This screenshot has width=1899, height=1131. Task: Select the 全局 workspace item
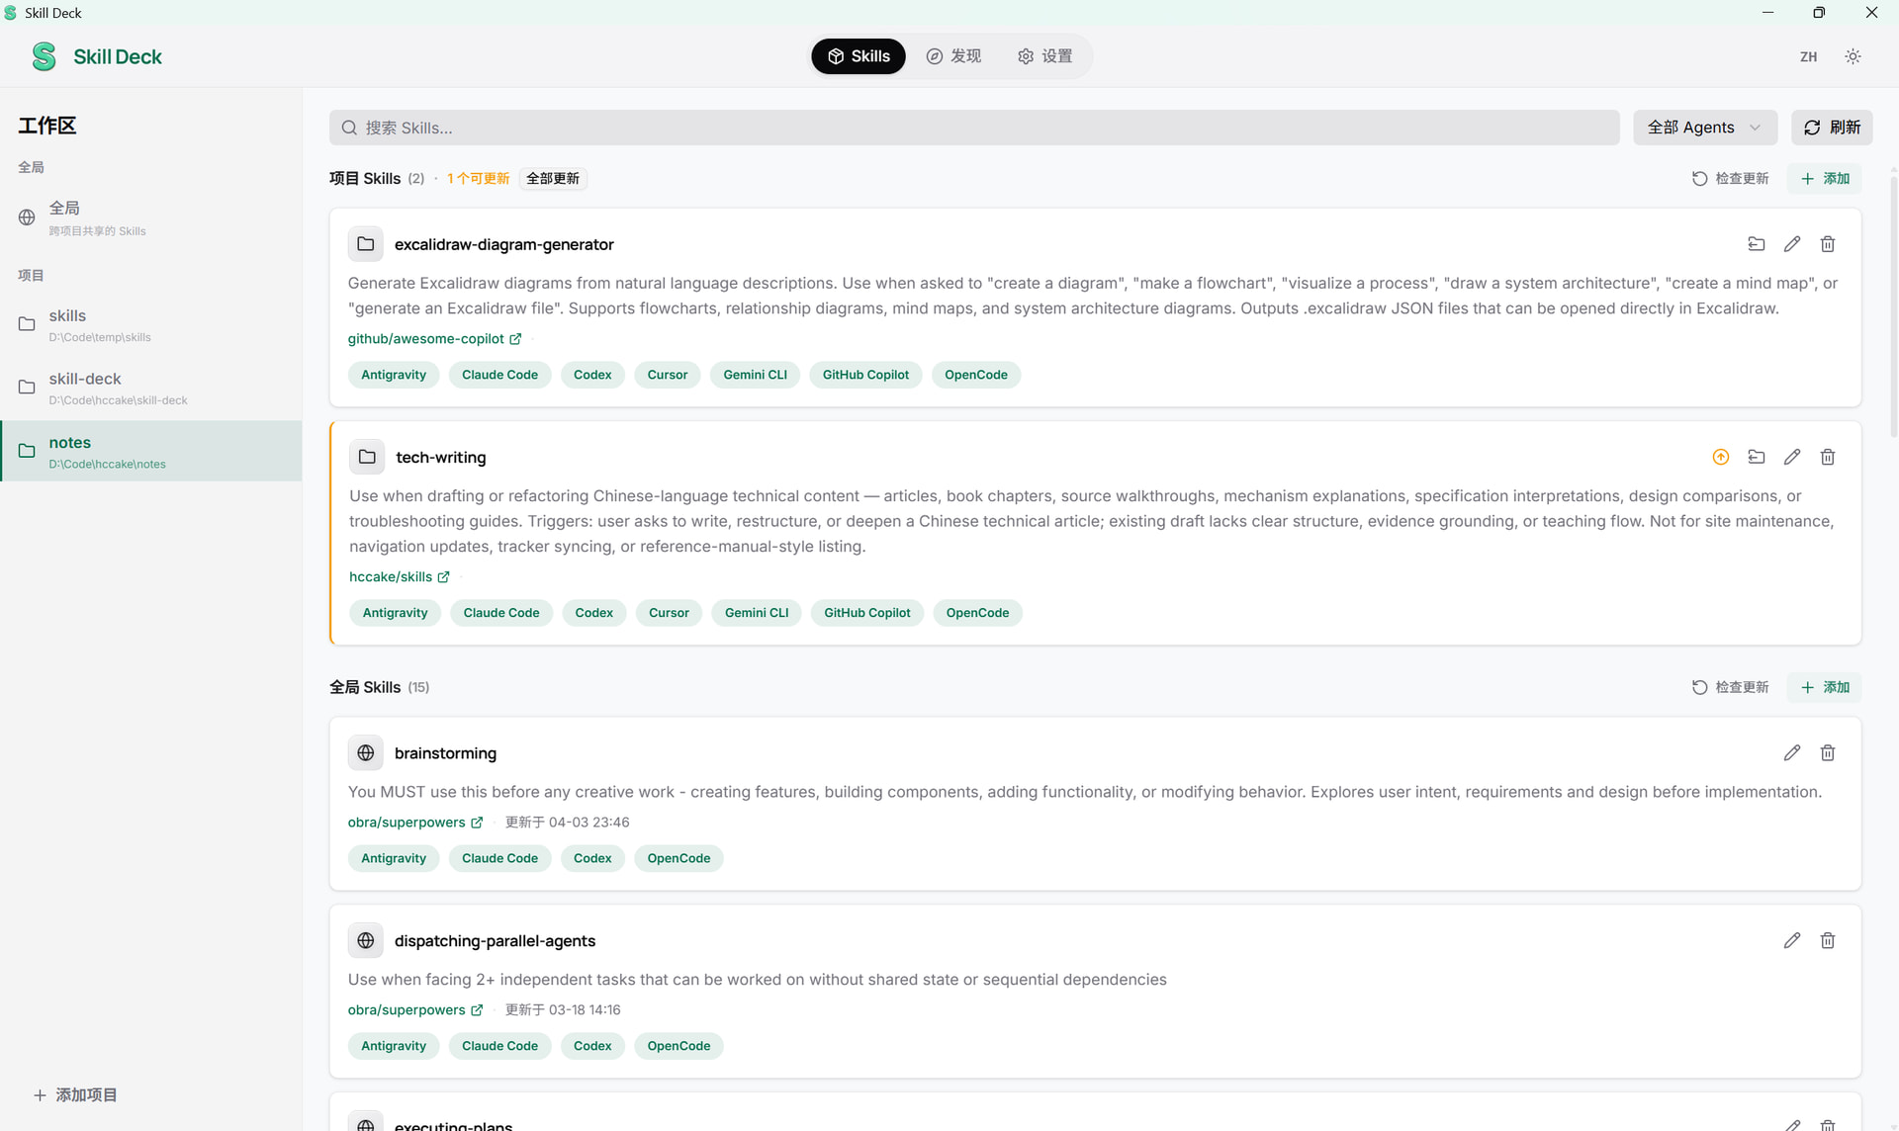click(x=151, y=218)
